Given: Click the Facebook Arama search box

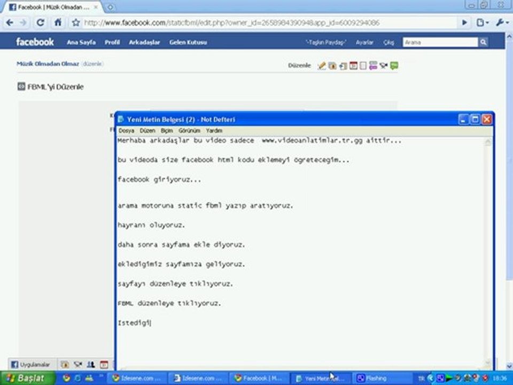Looking at the screenshot, I should click(440, 42).
